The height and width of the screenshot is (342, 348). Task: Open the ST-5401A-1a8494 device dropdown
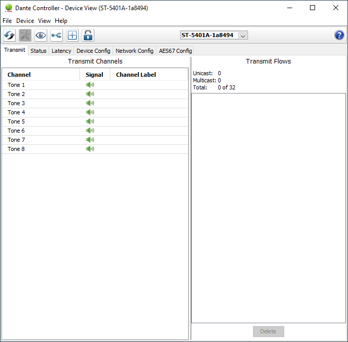[214, 35]
